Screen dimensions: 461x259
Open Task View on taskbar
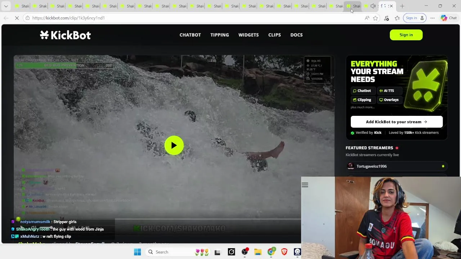tap(217, 252)
